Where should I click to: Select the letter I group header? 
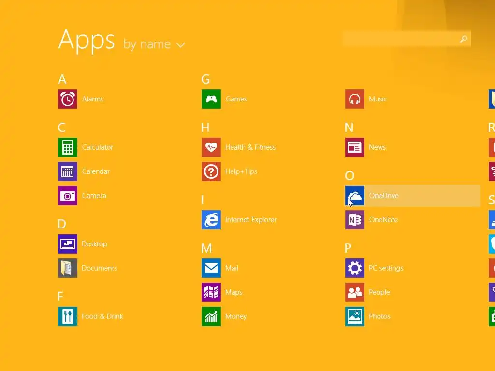pos(203,200)
